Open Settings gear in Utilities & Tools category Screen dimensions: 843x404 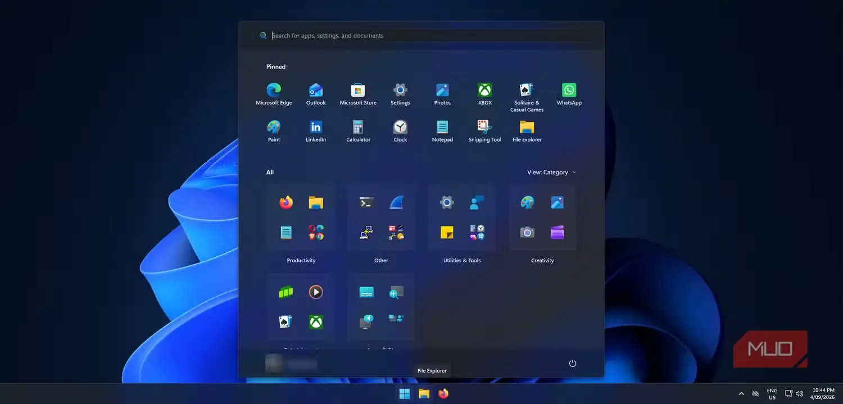tap(447, 202)
